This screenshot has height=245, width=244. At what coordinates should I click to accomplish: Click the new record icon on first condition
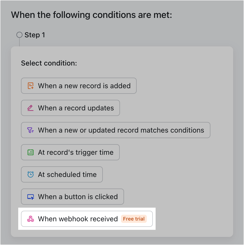(x=30, y=86)
